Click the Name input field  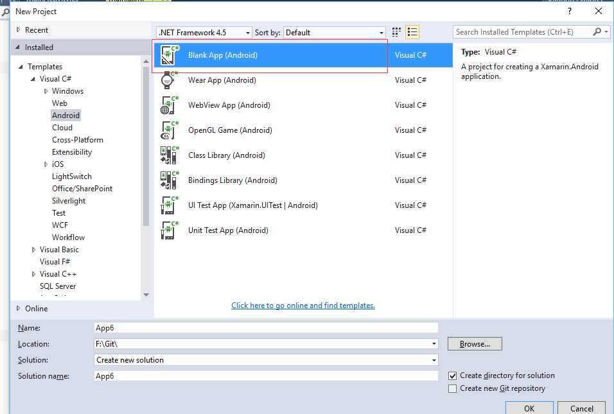(x=267, y=328)
